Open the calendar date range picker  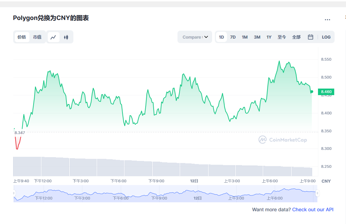pyautogui.click(x=310, y=37)
